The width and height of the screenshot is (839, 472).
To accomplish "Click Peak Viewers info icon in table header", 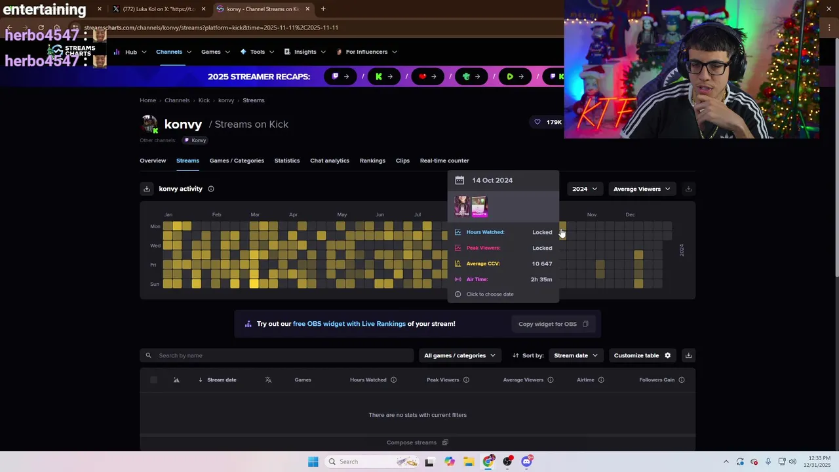I will (466, 380).
